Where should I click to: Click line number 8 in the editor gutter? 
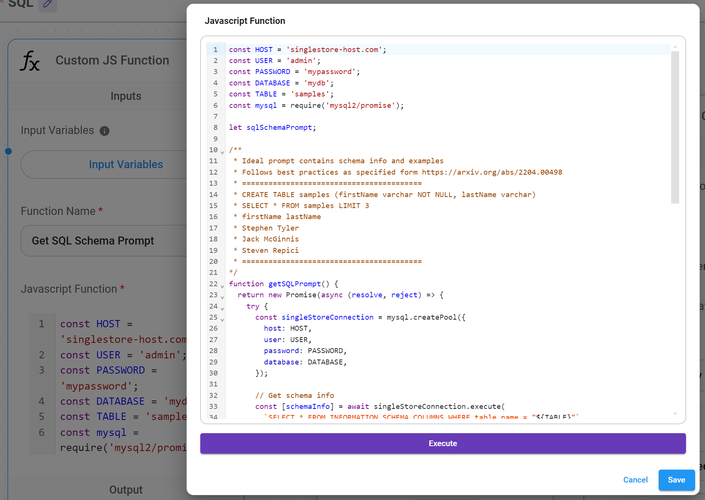coord(215,128)
